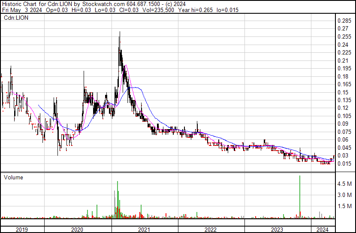Screen dimensions: 356x233
Task: Click the 0.27 price axis label
Action: coord(343,29)
